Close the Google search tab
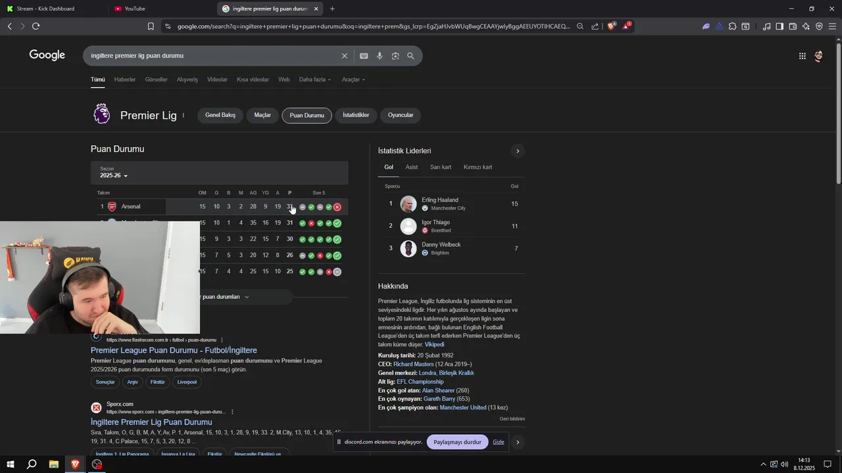 (x=316, y=9)
